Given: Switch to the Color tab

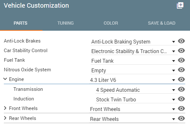Looking at the screenshot, I should (111, 23).
